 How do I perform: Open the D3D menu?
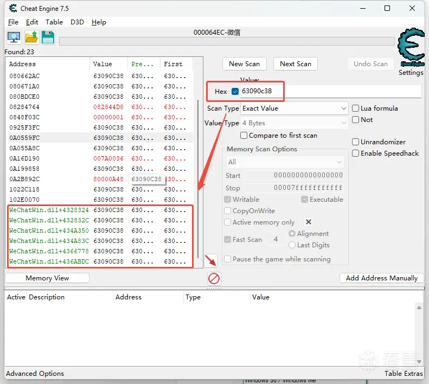click(77, 22)
